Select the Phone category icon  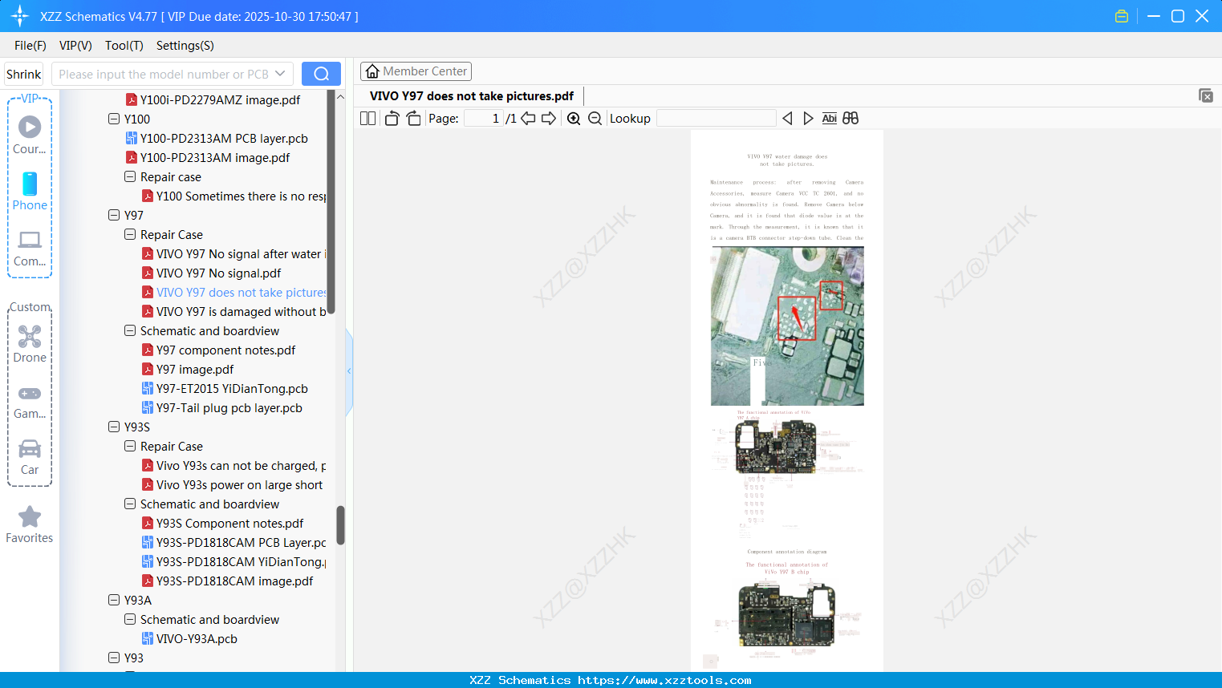pyautogui.click(x=30, y=191)
